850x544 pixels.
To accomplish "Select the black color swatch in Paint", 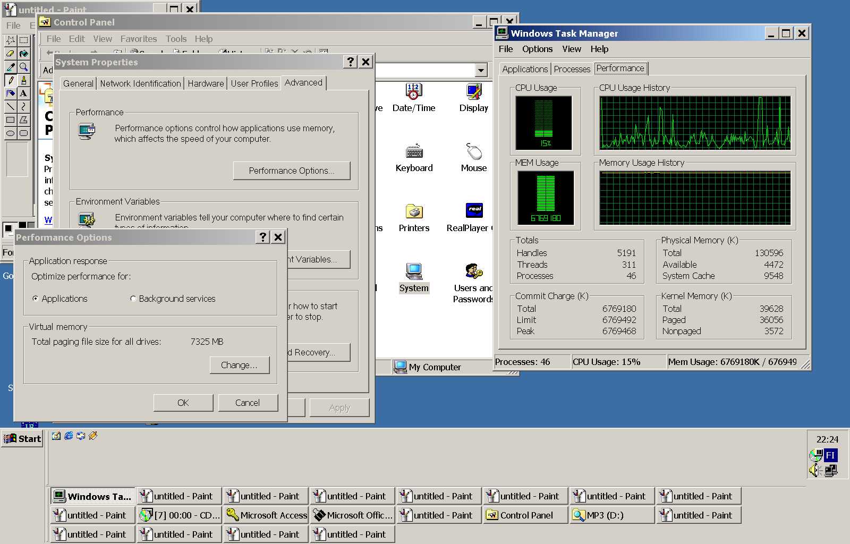I will pyautogui.click(x=22, y=226).
